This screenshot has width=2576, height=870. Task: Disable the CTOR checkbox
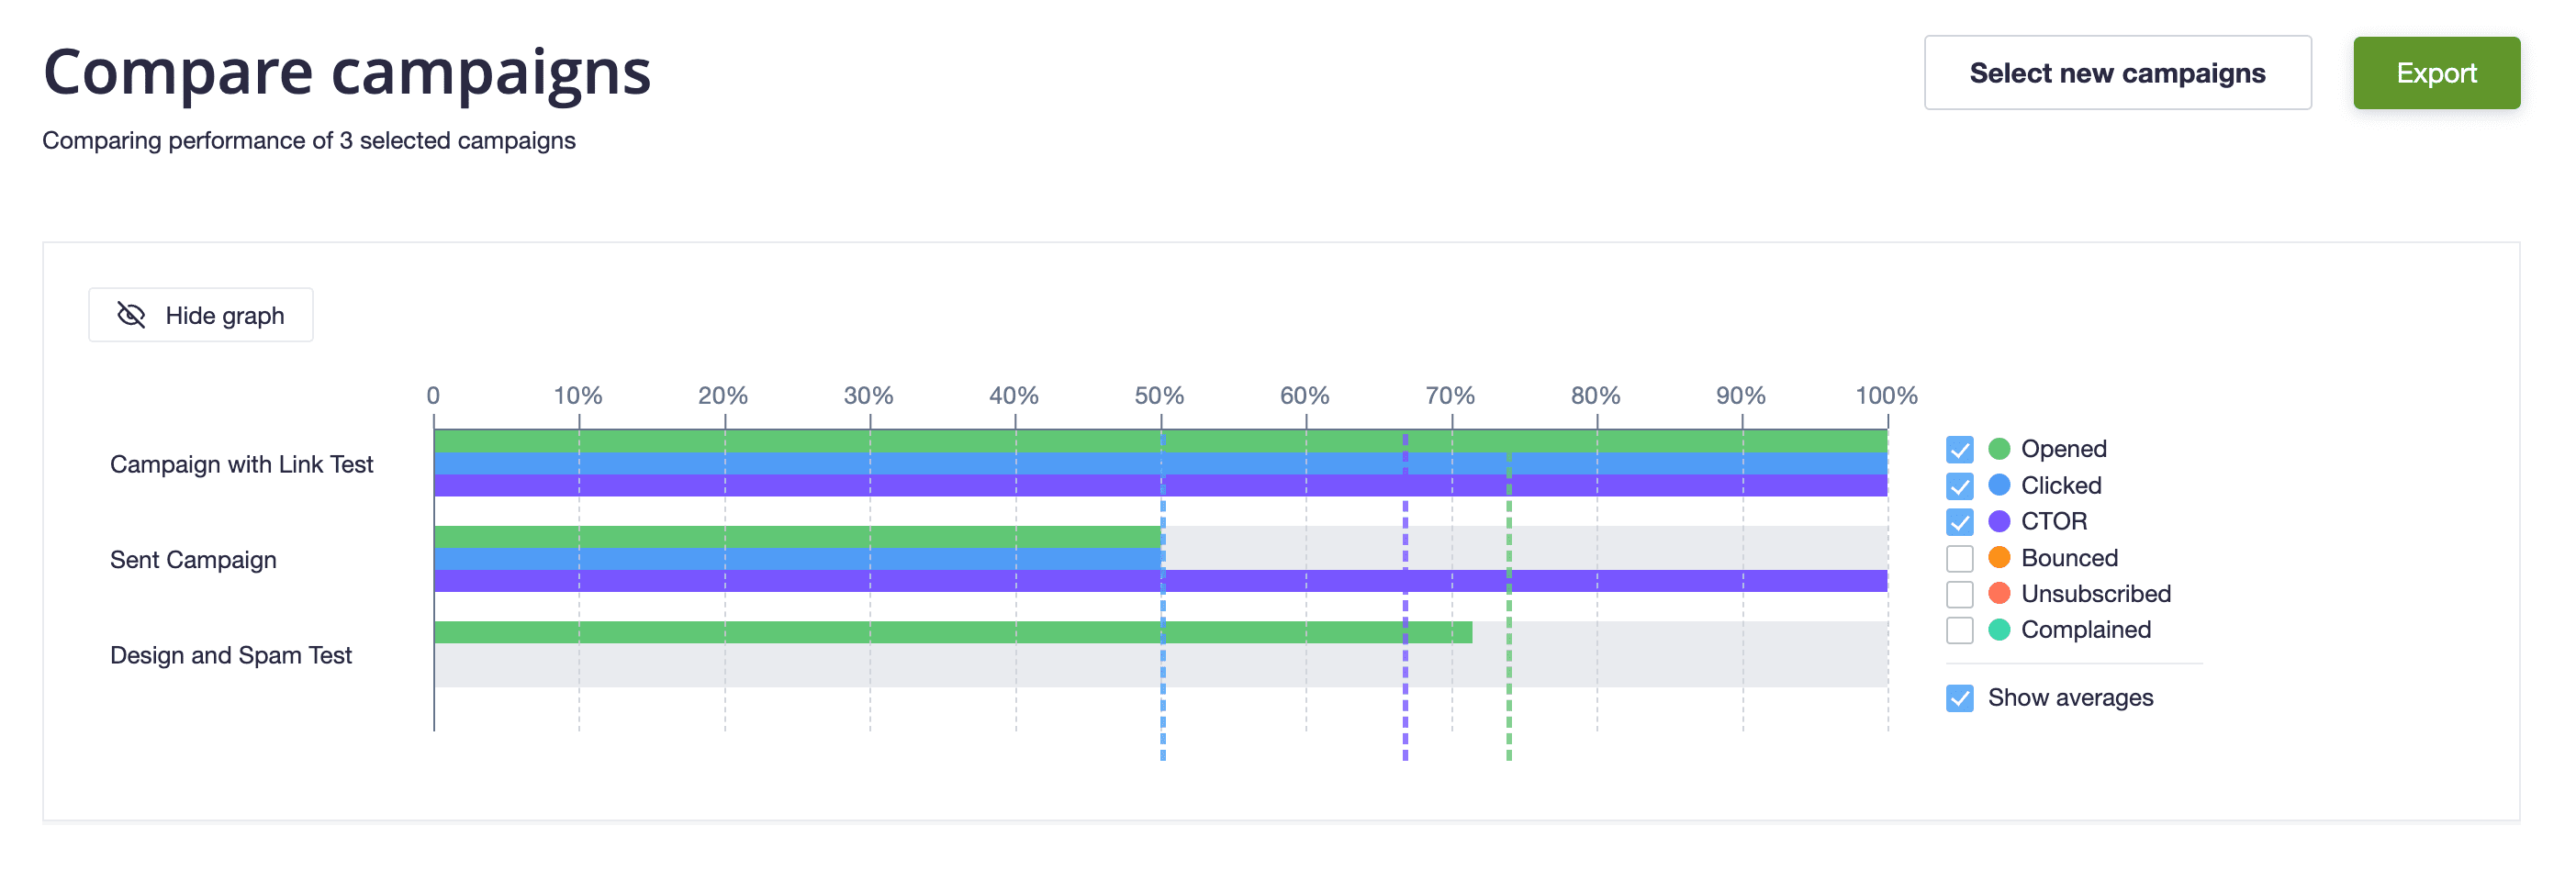click(1959, 521)
